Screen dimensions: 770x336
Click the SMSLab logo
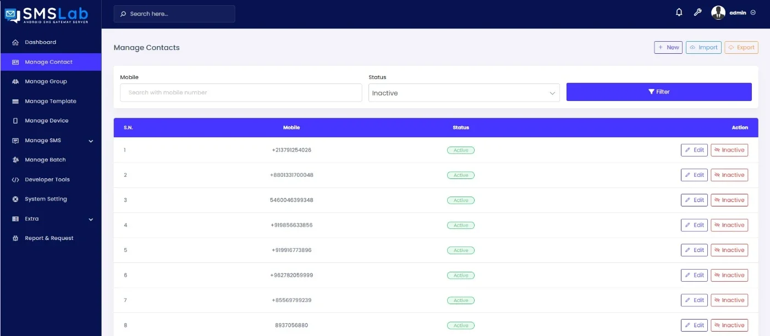click(x=46, y=15)
